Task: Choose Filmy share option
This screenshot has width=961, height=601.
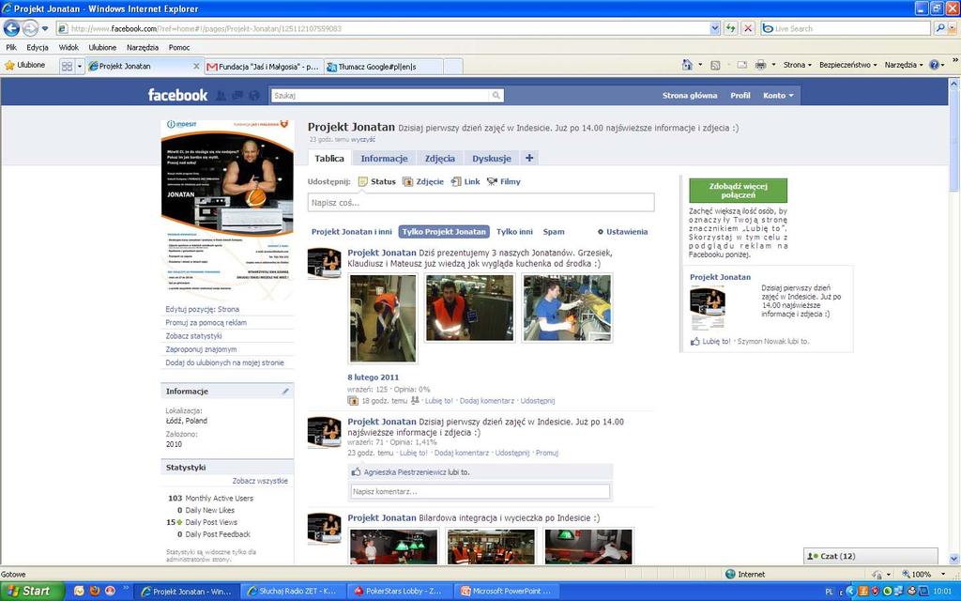Action: 503,181
